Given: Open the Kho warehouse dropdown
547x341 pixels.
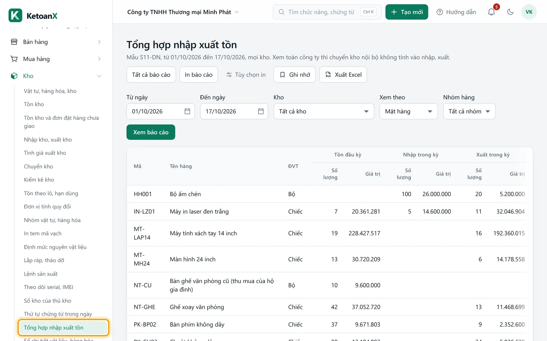Looking at the screenshot, I should tap(324, 111).
